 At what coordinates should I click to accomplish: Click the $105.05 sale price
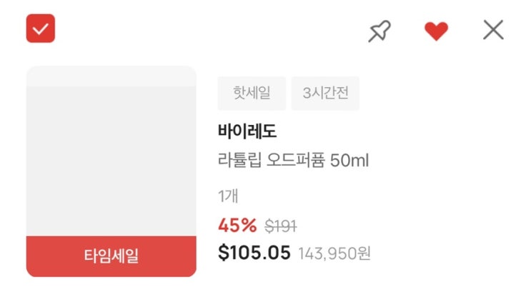[x=254, y=253]
